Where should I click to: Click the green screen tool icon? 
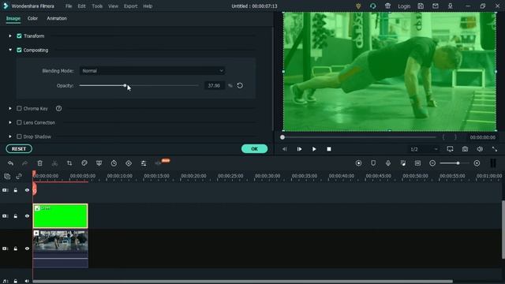tap(99, 163)
